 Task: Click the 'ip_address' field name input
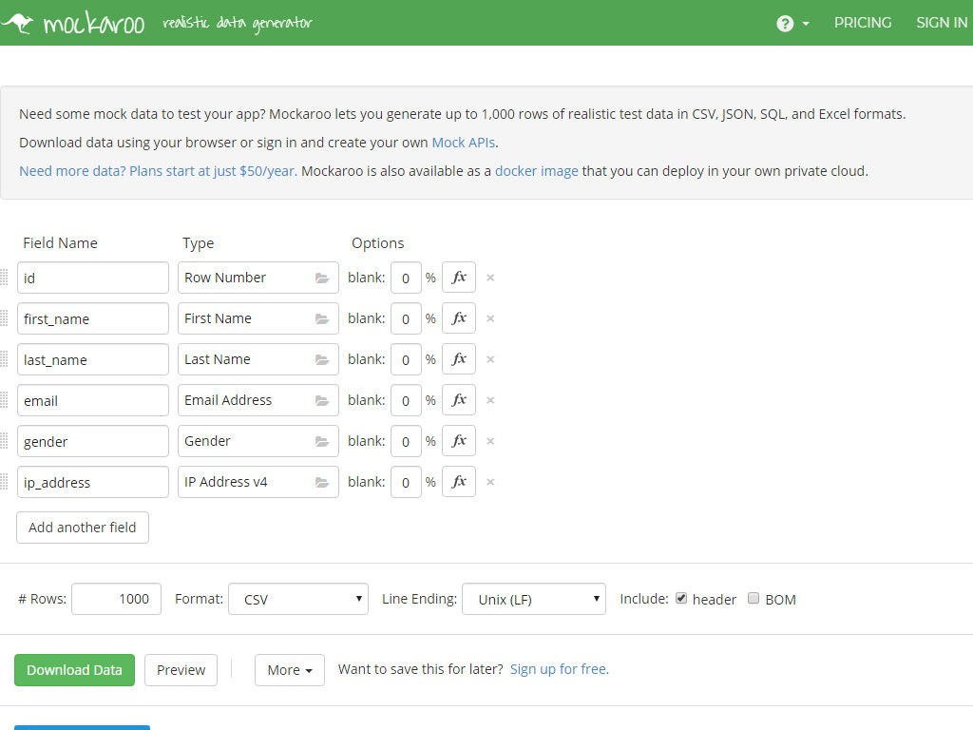93,482
